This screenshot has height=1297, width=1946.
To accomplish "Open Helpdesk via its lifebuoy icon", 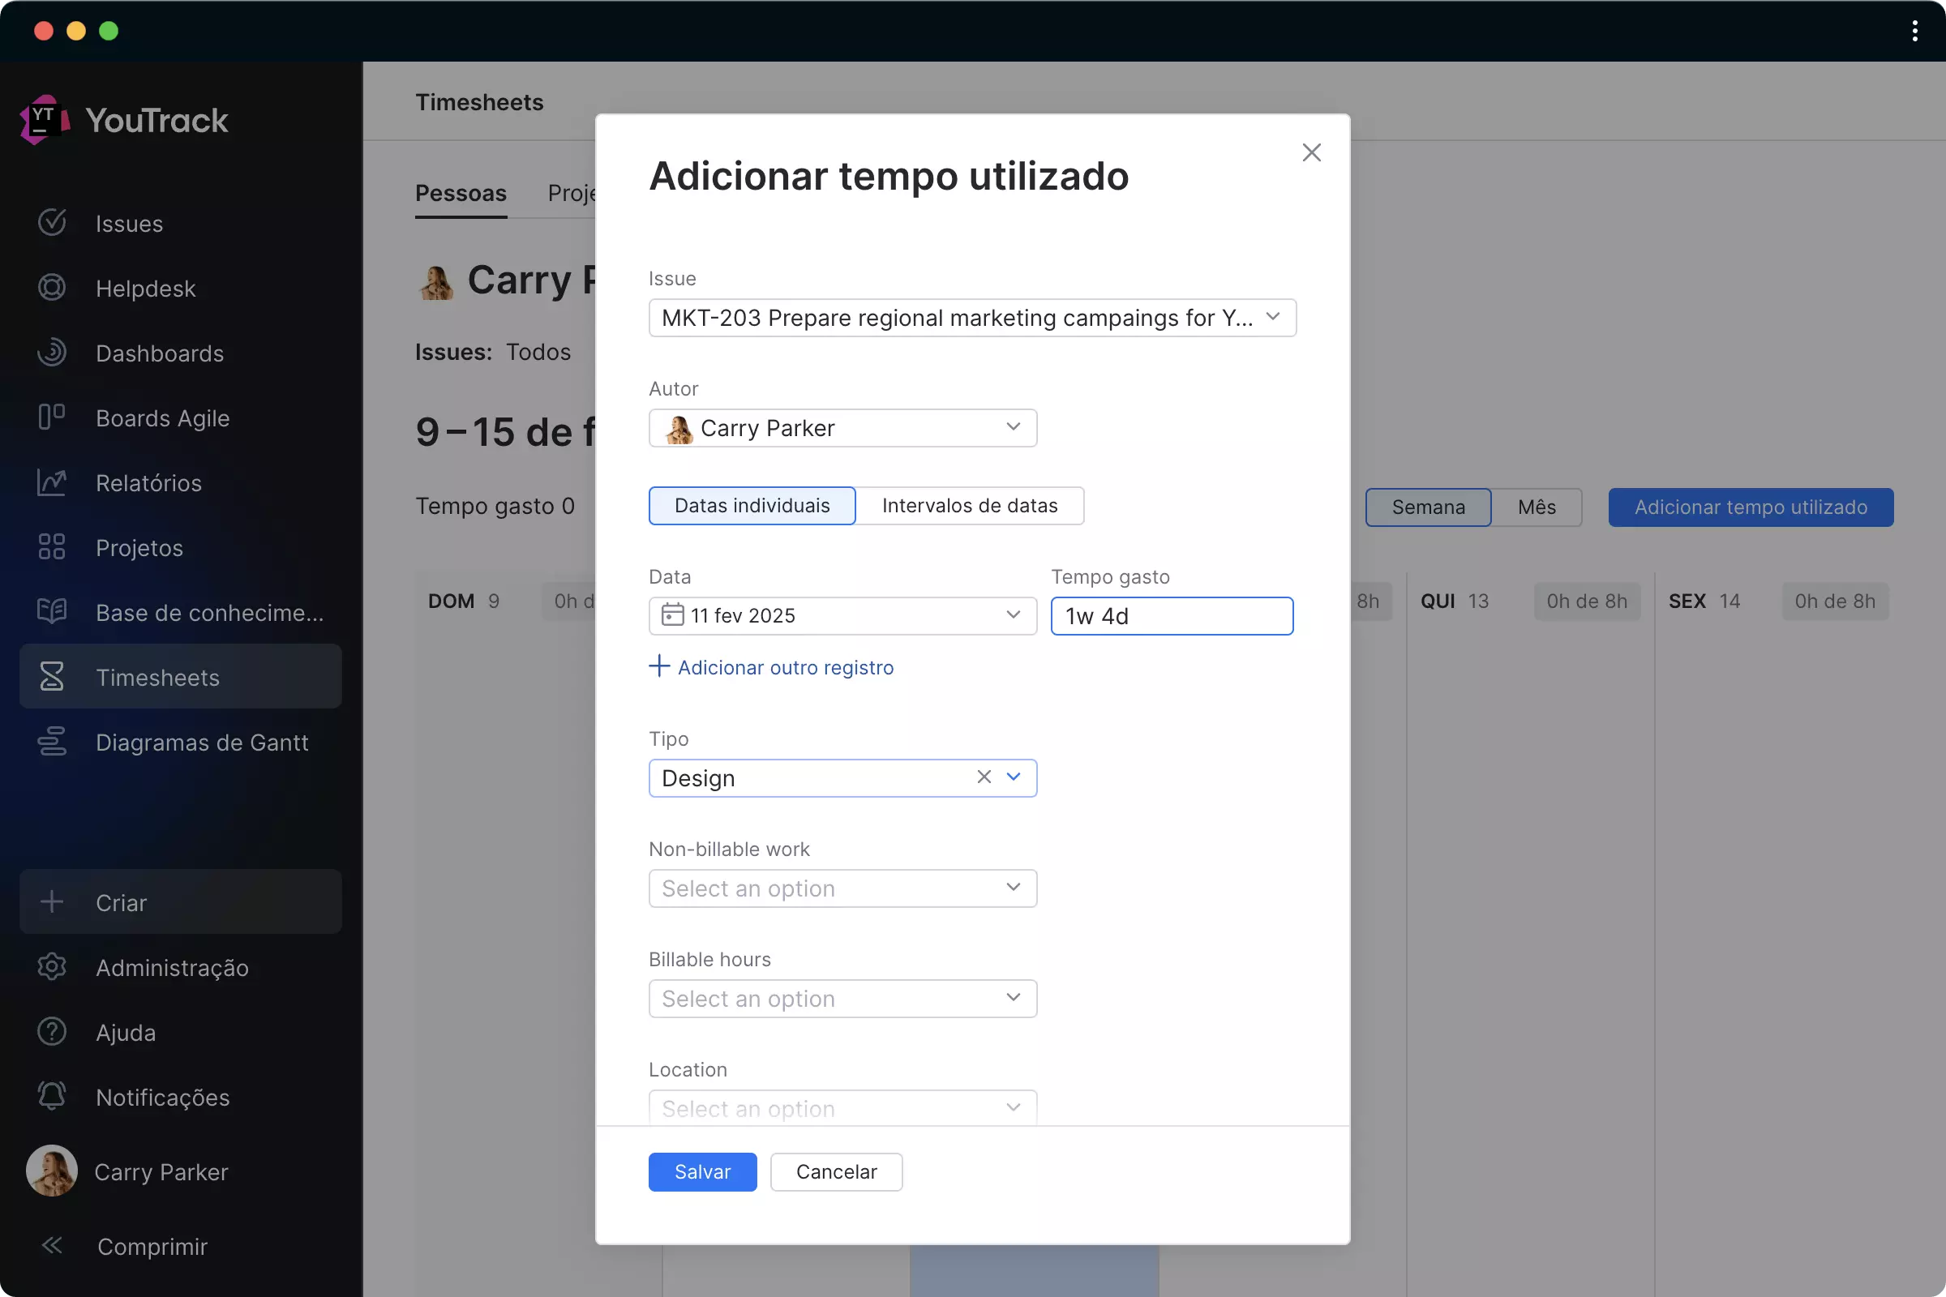I will (x=51, y=288).
